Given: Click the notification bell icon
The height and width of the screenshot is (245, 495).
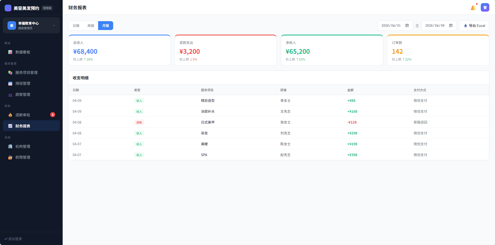Looking at the screenshot, I should coord(473,8).
